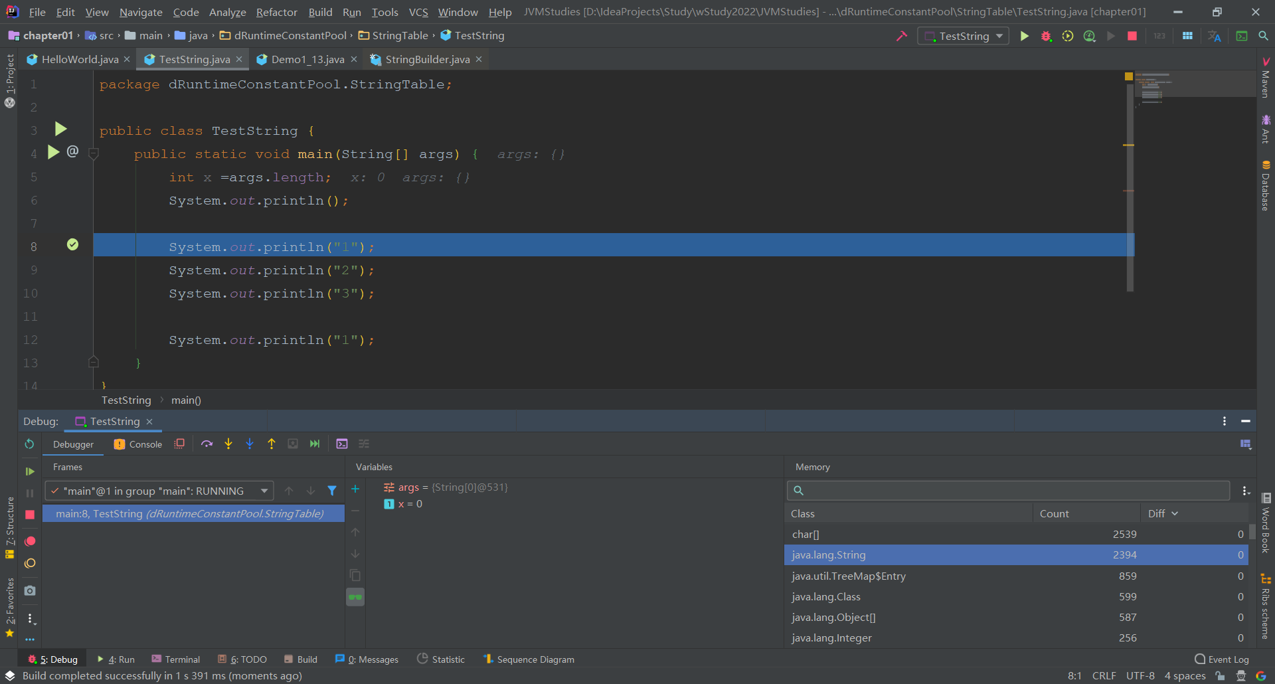Open the Refactor menu

(276, 12)
